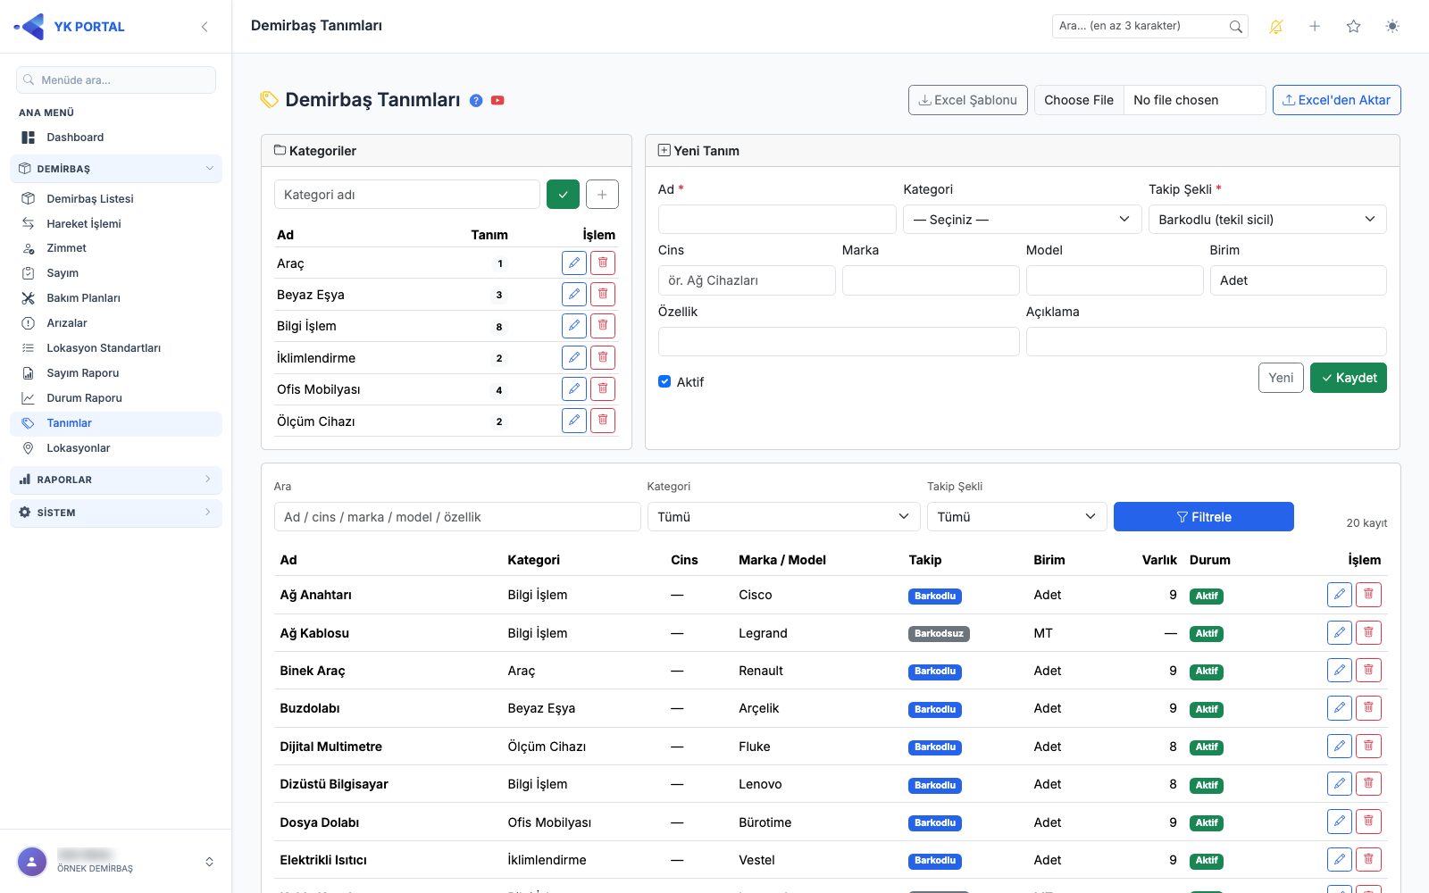Click the plus icon in top bar
Viewport: 1429px width, 893px height.
tap(1315, 27)
